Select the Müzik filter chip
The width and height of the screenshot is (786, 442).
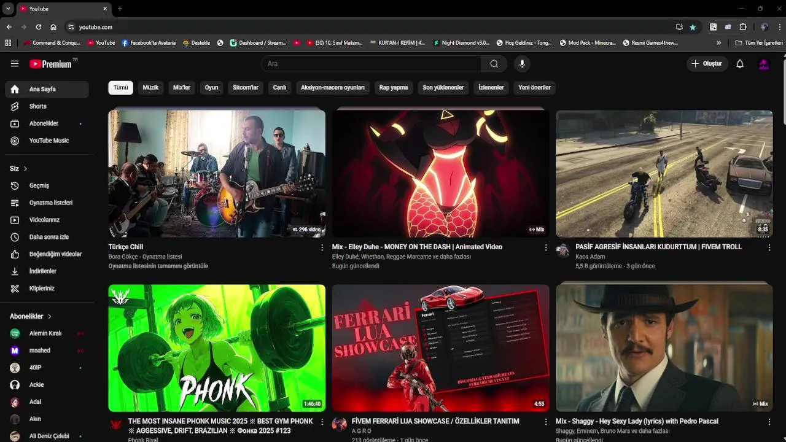click(150, 88)
